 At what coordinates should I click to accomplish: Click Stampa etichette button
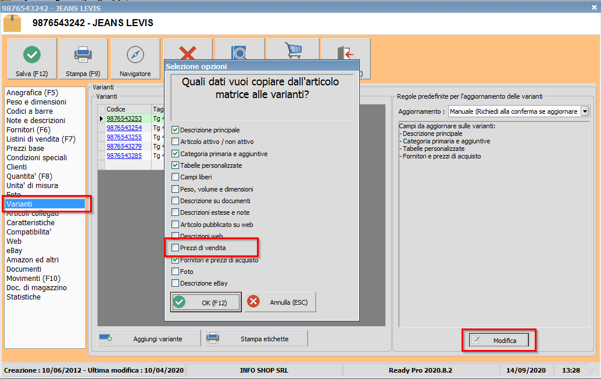(256, 338)
